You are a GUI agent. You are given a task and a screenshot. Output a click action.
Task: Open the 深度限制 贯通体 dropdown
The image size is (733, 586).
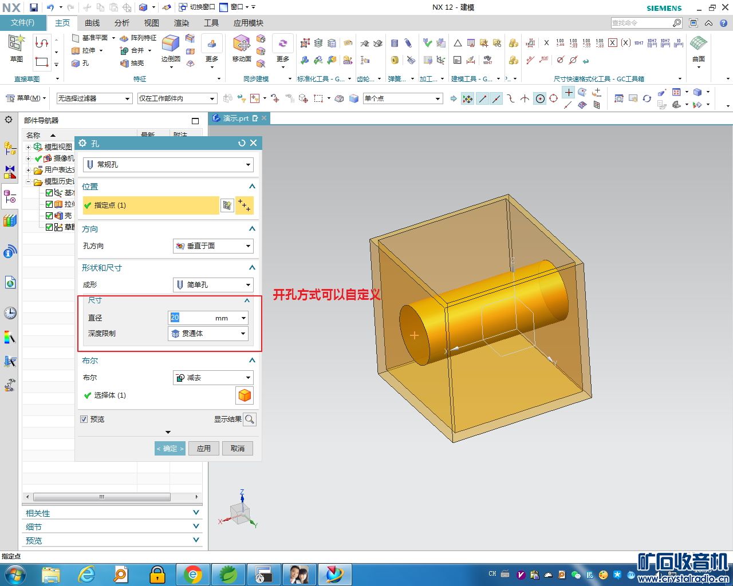coord(208,334)
